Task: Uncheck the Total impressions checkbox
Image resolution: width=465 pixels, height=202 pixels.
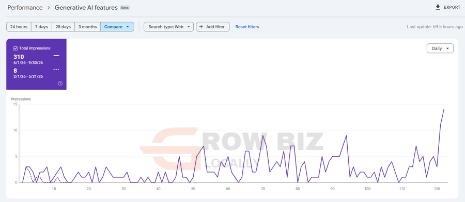Action: click(16, 48)
